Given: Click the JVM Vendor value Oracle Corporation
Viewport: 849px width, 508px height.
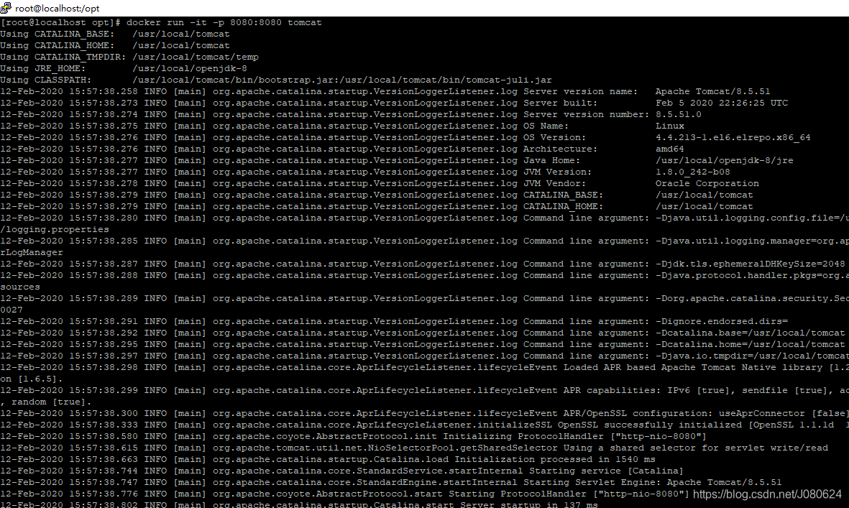Looking at the screenshot, I should pyautogui.click(x=707, y=183).
